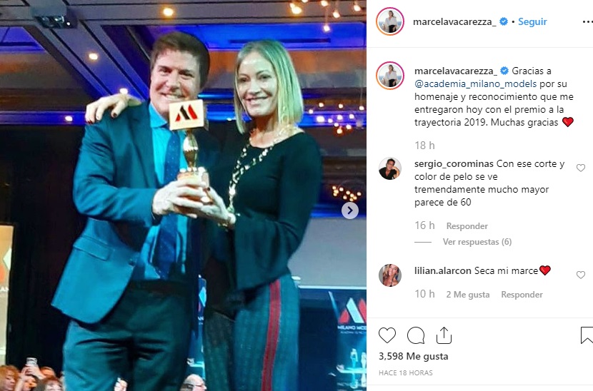
Task: Open sergio_corominas avatar
Action: point(390,168)
